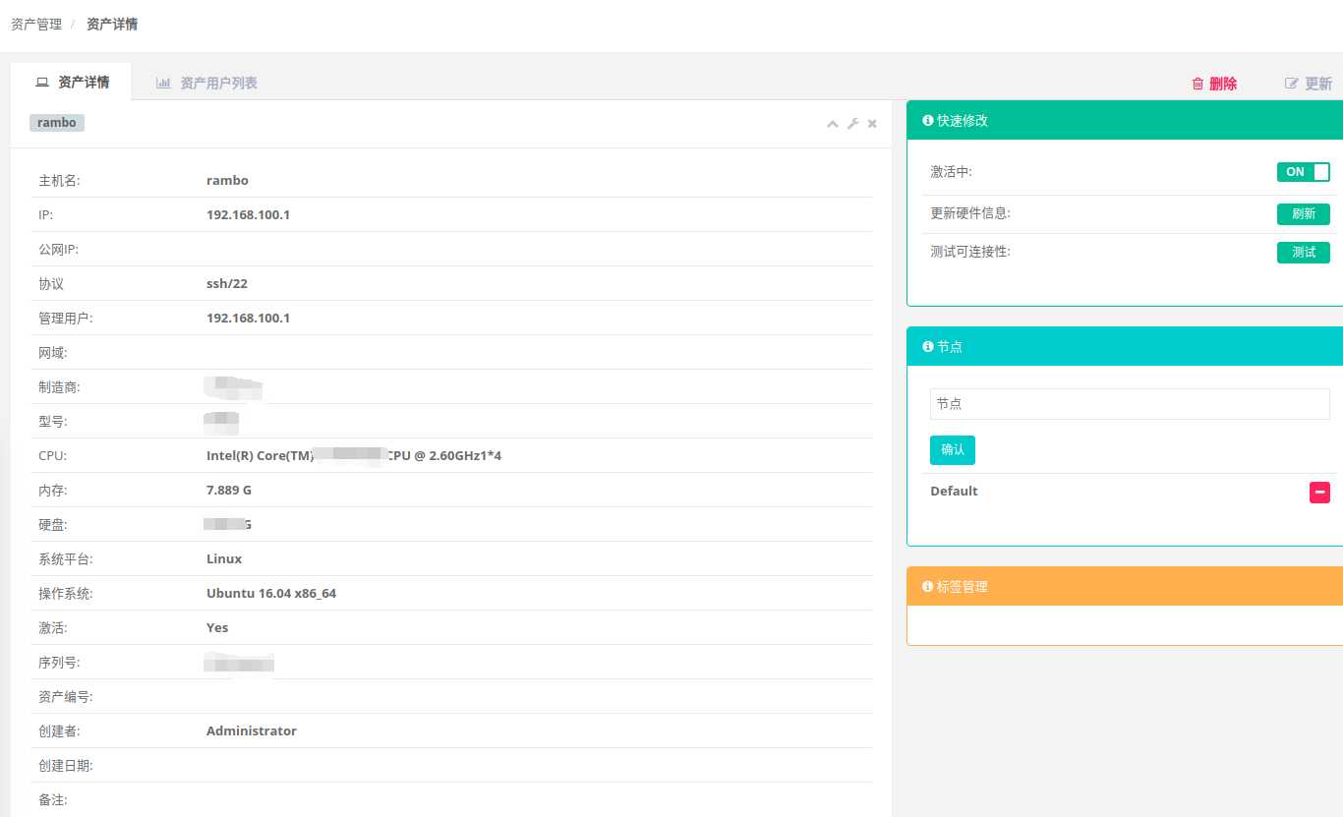This screenshot has height=817, width=1343.
Task: Click the 制造商 field label
Action: pos(59,387)
